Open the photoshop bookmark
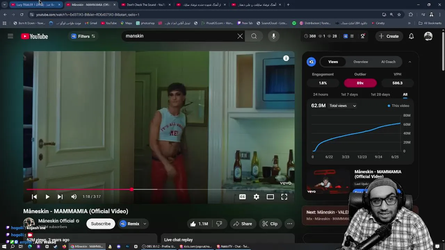The height and width of the screenshot is (250, 445). (145, 23)
